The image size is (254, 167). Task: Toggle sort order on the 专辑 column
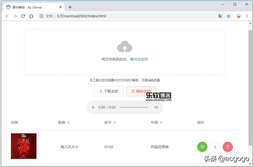(160, 122)
